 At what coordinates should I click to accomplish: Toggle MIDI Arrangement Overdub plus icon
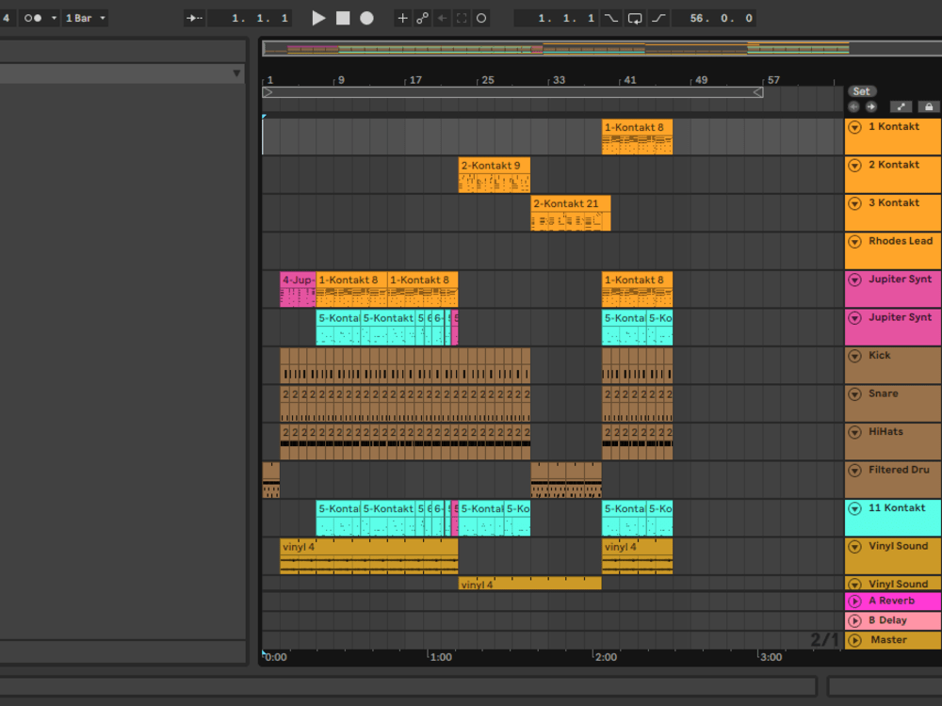(x=402, y=18)
